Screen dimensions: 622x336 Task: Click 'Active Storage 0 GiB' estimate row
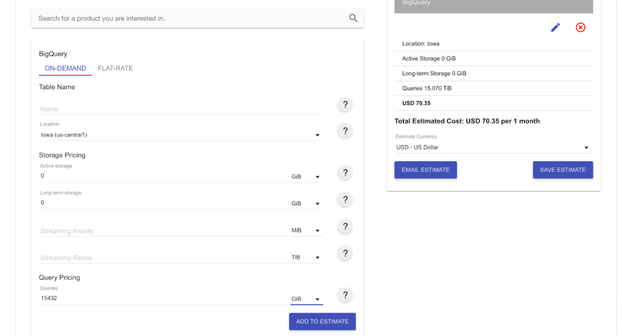493,59
